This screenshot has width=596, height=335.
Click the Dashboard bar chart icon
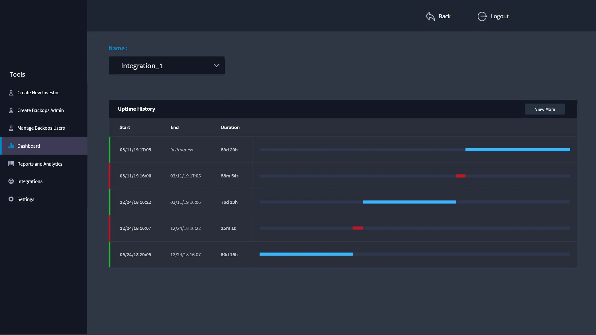[11, 146]
